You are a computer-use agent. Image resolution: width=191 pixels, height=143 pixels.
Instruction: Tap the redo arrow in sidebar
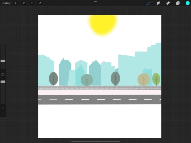click(x=3, y=114)
